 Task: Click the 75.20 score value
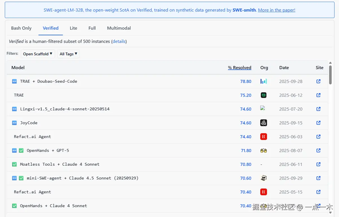coord(246,95)
